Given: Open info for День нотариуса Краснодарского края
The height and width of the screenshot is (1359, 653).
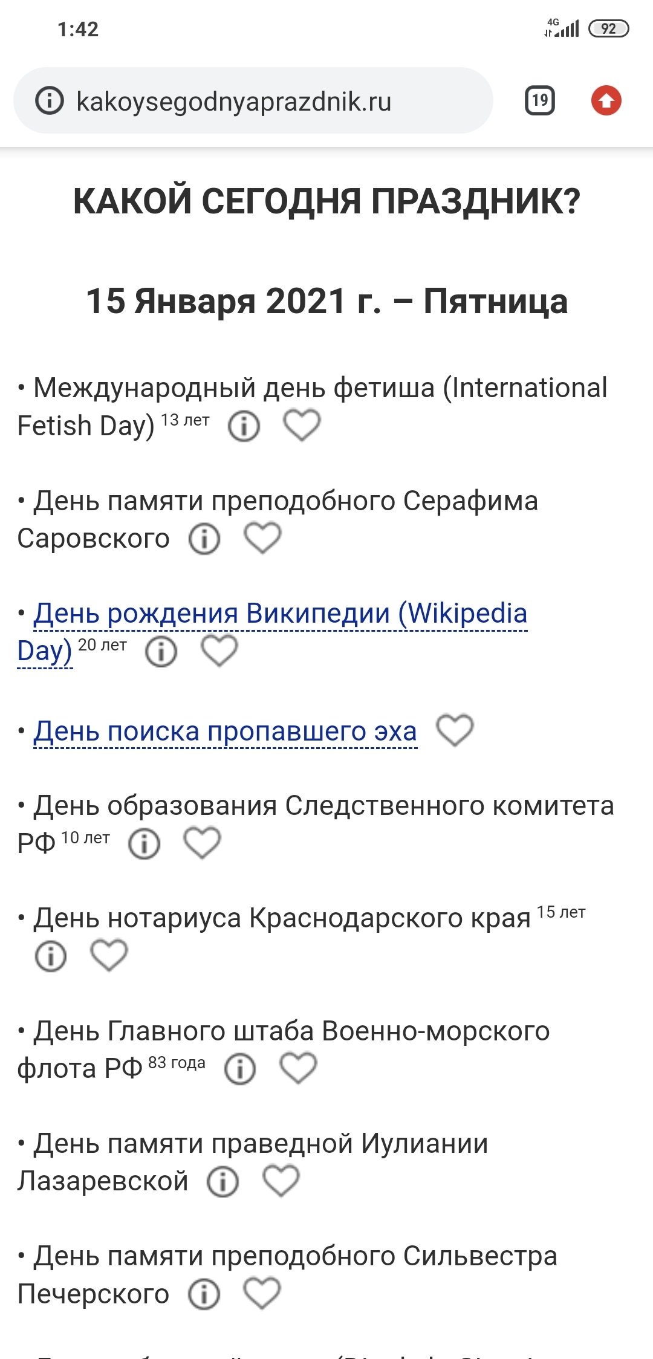Looking at the screenshot, I should (51, 956).
